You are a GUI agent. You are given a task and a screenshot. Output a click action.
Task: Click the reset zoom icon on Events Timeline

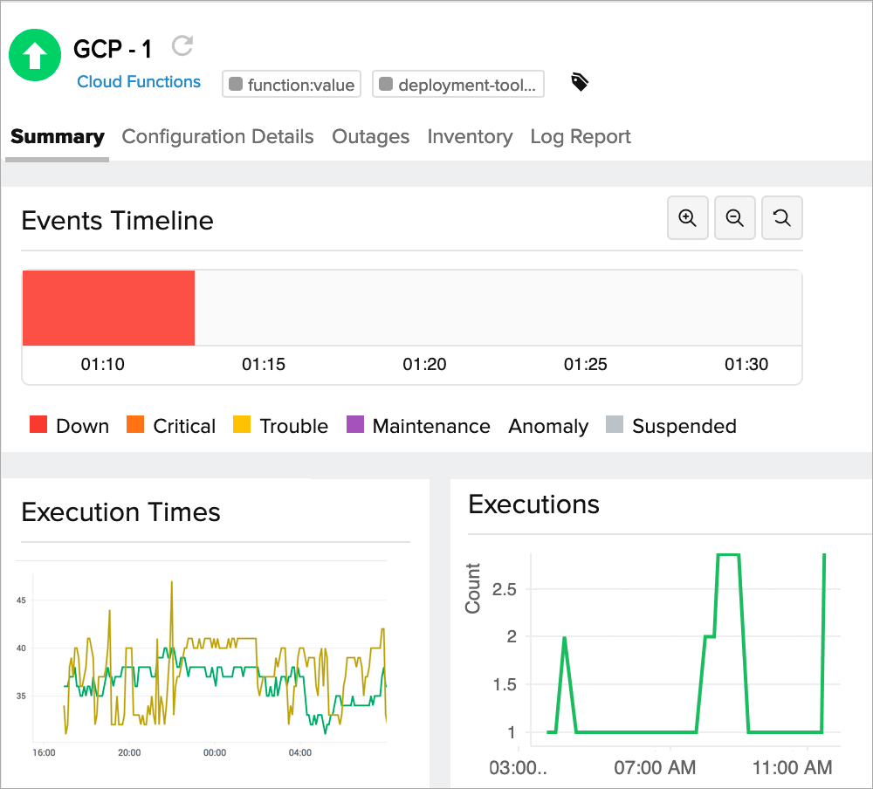click(781, 217)
